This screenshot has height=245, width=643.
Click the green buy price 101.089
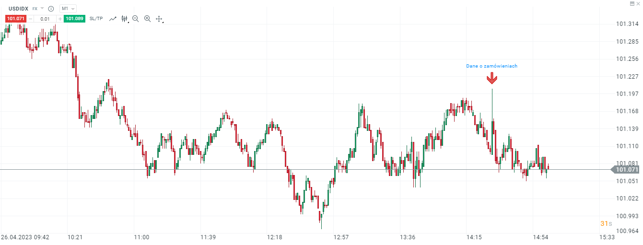tap(74, 19)
